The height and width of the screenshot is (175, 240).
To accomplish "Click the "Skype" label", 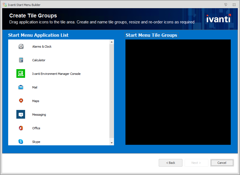I will click(x=36, y=142).
